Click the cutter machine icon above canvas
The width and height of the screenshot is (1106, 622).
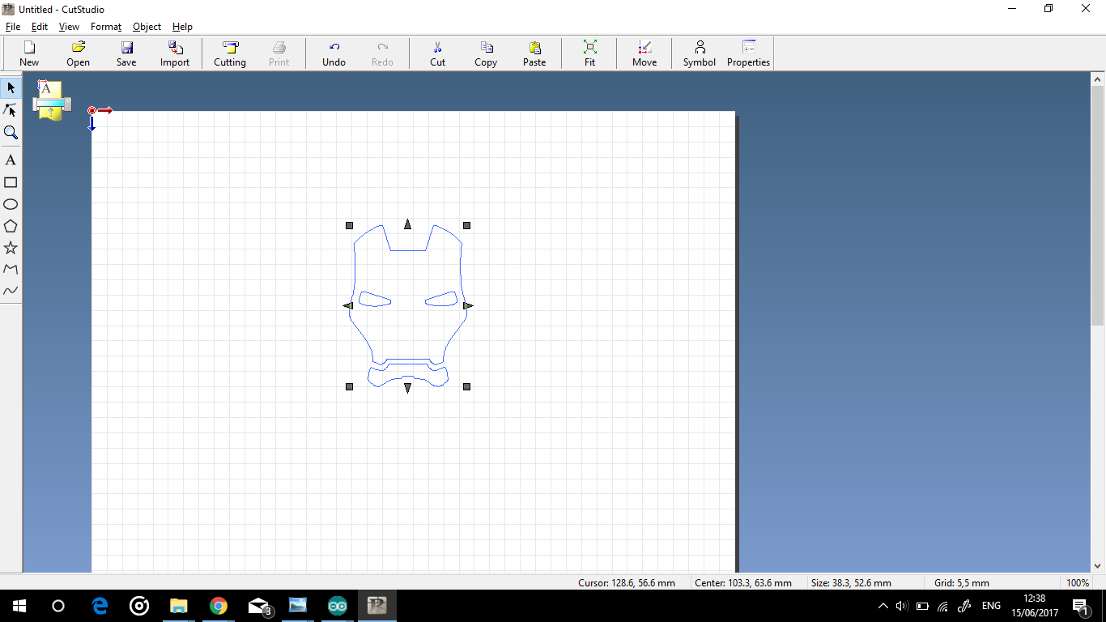pos(52,100)
